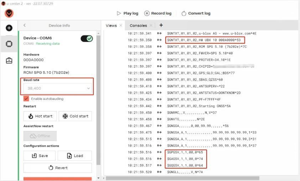
Task: Select the $GNVTG console line
Action: click(186, 119)
